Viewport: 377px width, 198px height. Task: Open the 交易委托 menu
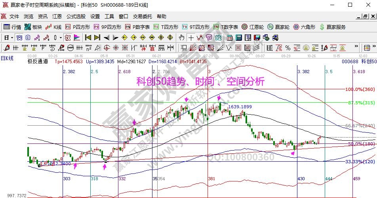[x=142, y=17]
